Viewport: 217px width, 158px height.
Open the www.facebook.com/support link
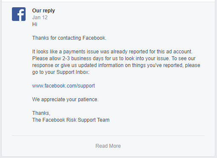click(64, 86)
